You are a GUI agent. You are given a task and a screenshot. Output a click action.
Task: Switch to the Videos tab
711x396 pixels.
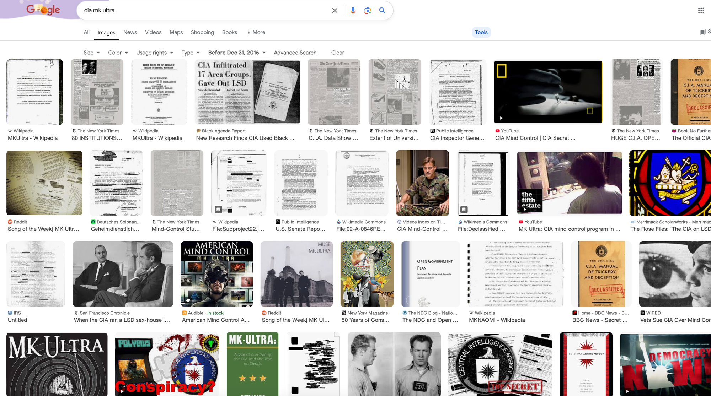coord(153,32)
